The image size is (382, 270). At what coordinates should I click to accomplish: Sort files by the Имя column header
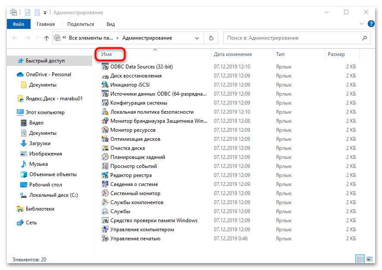106,54
